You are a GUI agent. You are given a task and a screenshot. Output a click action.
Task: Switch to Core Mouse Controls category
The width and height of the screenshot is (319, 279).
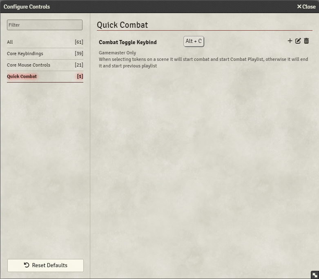(x=45, y=65)
